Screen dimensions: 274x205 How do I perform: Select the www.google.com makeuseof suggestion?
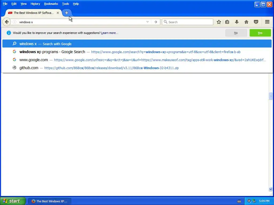coord(137,60)
